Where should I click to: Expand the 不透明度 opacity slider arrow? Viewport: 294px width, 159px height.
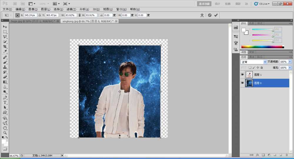click(x=290, y=62)
